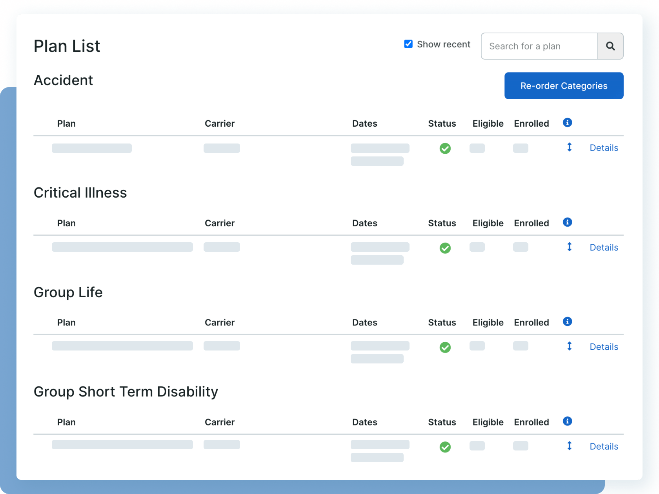Click the info icon above Group Short Term Disability Details
659x494 pixels.
567,421
